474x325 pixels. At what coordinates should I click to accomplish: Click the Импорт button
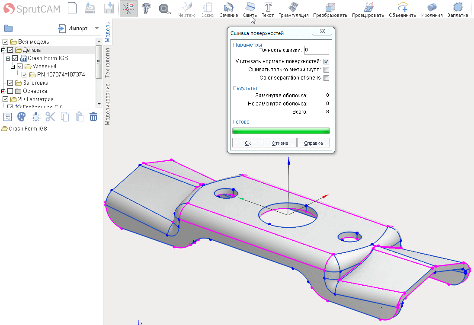click(x=73, y=29)
